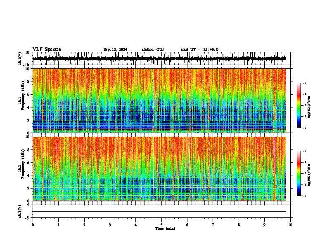Click the flat ch.3 voltage trace
The image size is (327, 252).
point(159,211)
